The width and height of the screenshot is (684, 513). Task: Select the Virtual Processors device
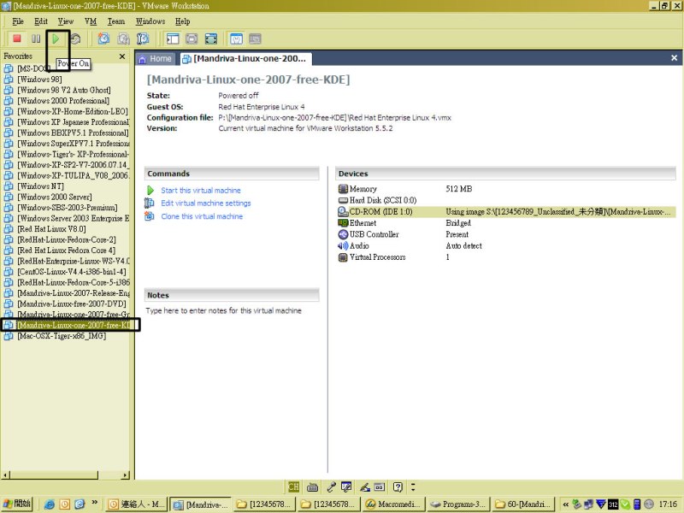(x=506, y=257)
